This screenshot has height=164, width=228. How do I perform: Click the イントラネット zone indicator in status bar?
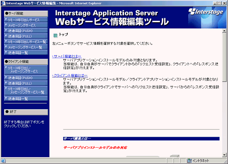click(198, 160)
